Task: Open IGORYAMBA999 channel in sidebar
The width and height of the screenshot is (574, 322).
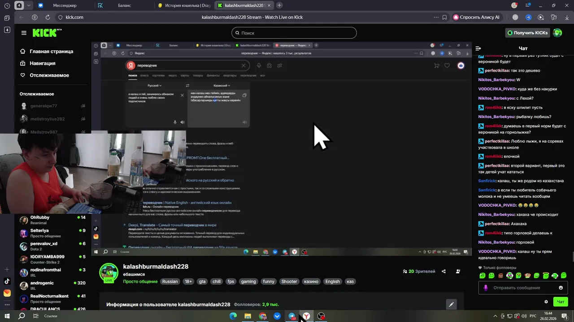Action: pyautogui.click(x=52, y=259)
